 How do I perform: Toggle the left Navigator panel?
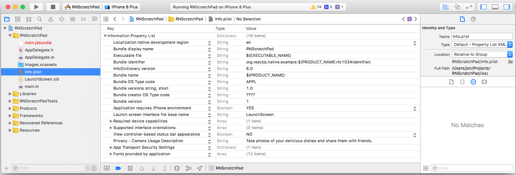tap(483, 7)
